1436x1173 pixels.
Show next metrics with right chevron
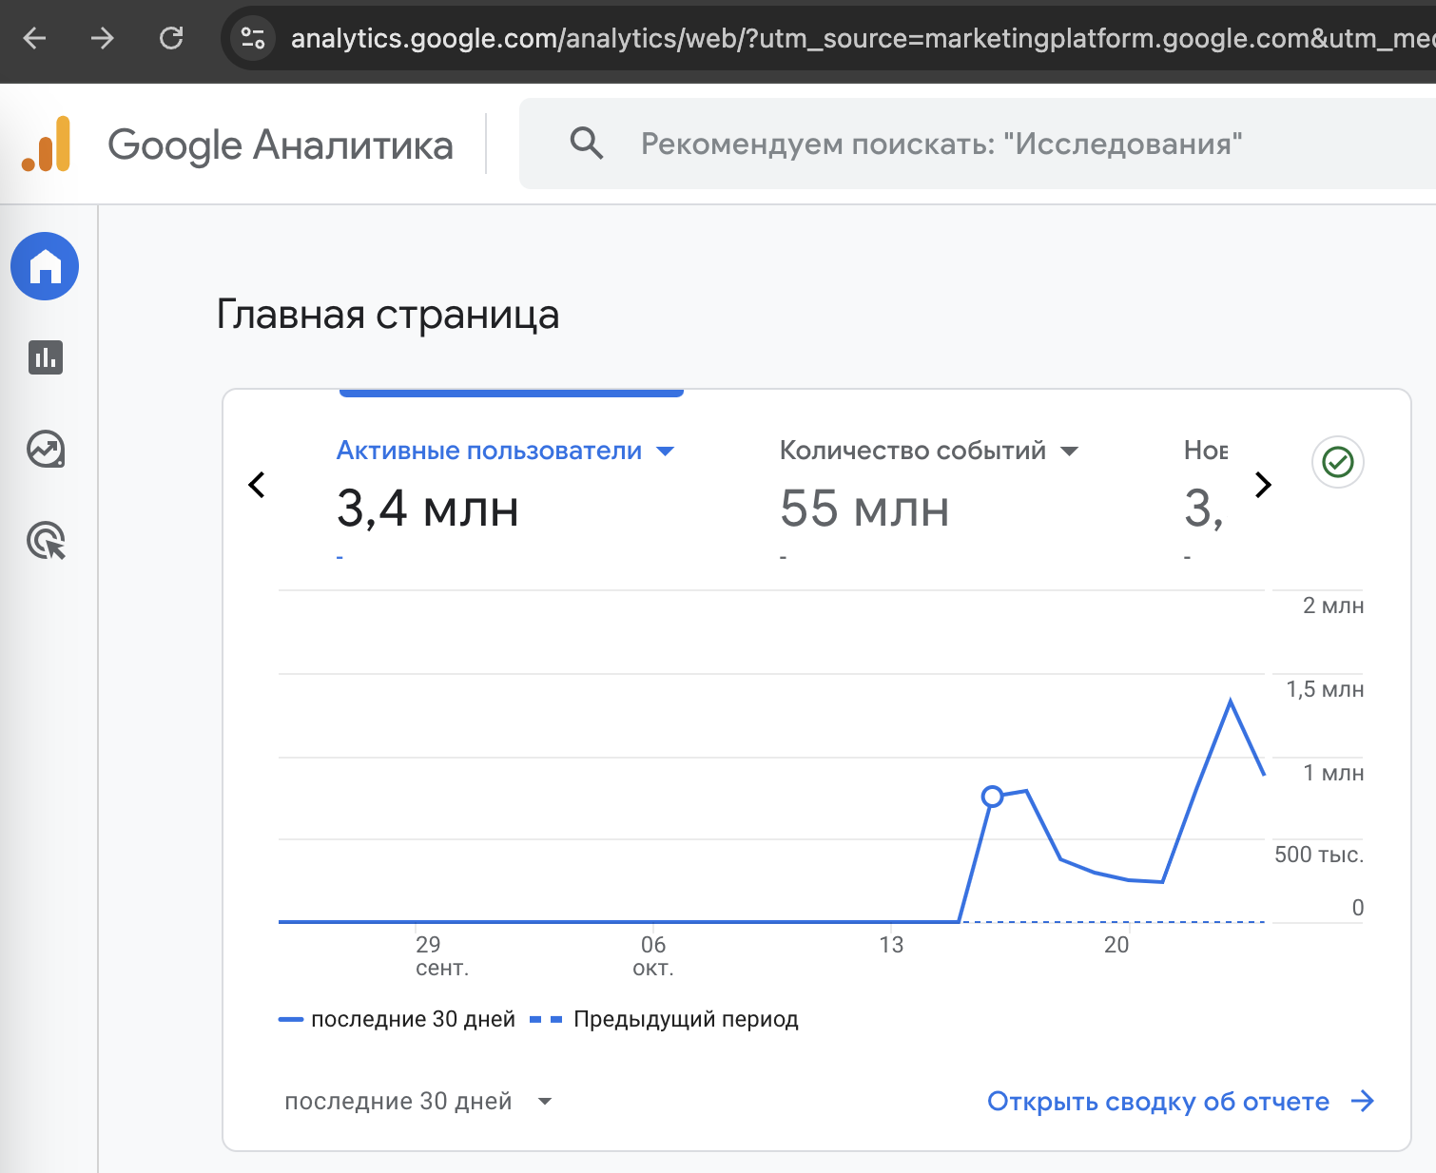point(1263,485)
